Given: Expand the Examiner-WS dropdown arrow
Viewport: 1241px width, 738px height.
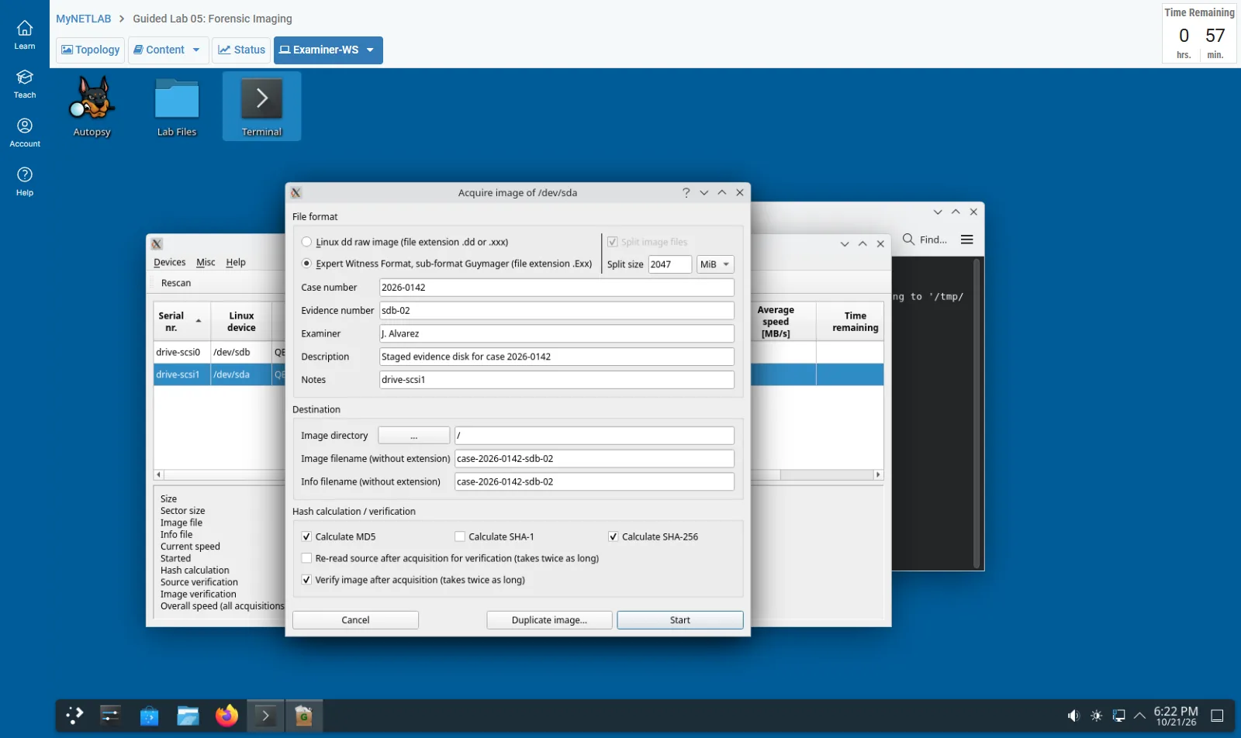Looking at the screenshot, I should (x=371, y=50).
